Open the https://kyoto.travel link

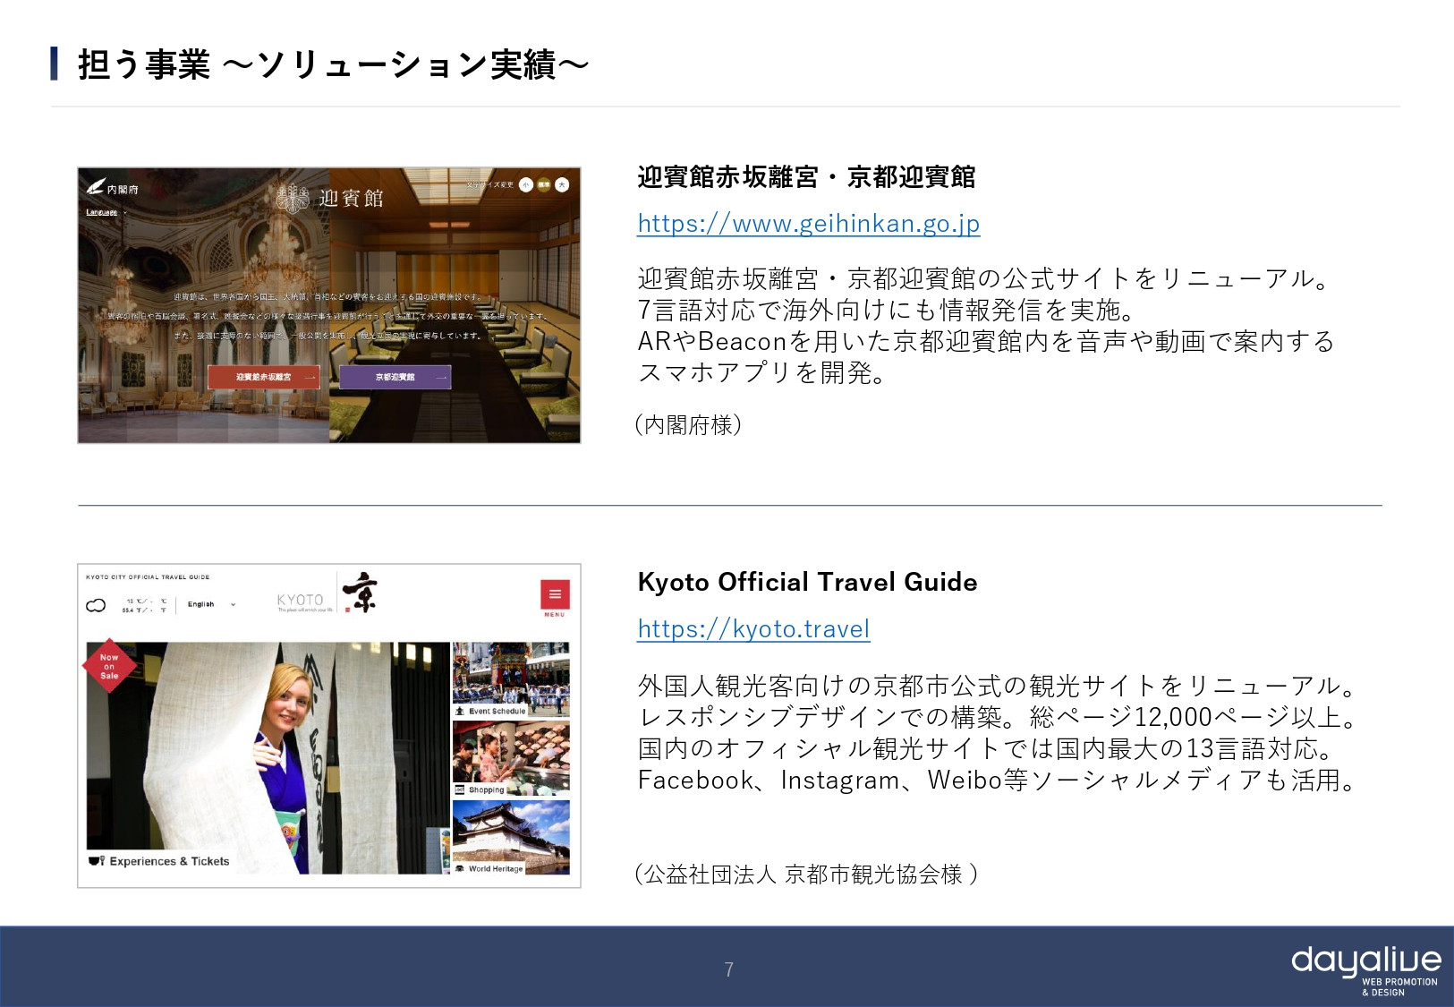[x=752, y=629]
